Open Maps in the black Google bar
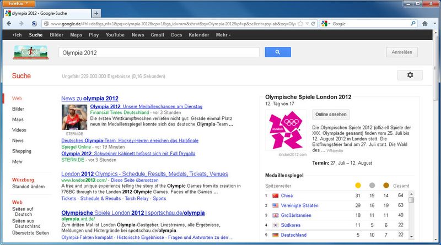Image resolution: width=441 pixels, height=245 pixels. [76, 35]
